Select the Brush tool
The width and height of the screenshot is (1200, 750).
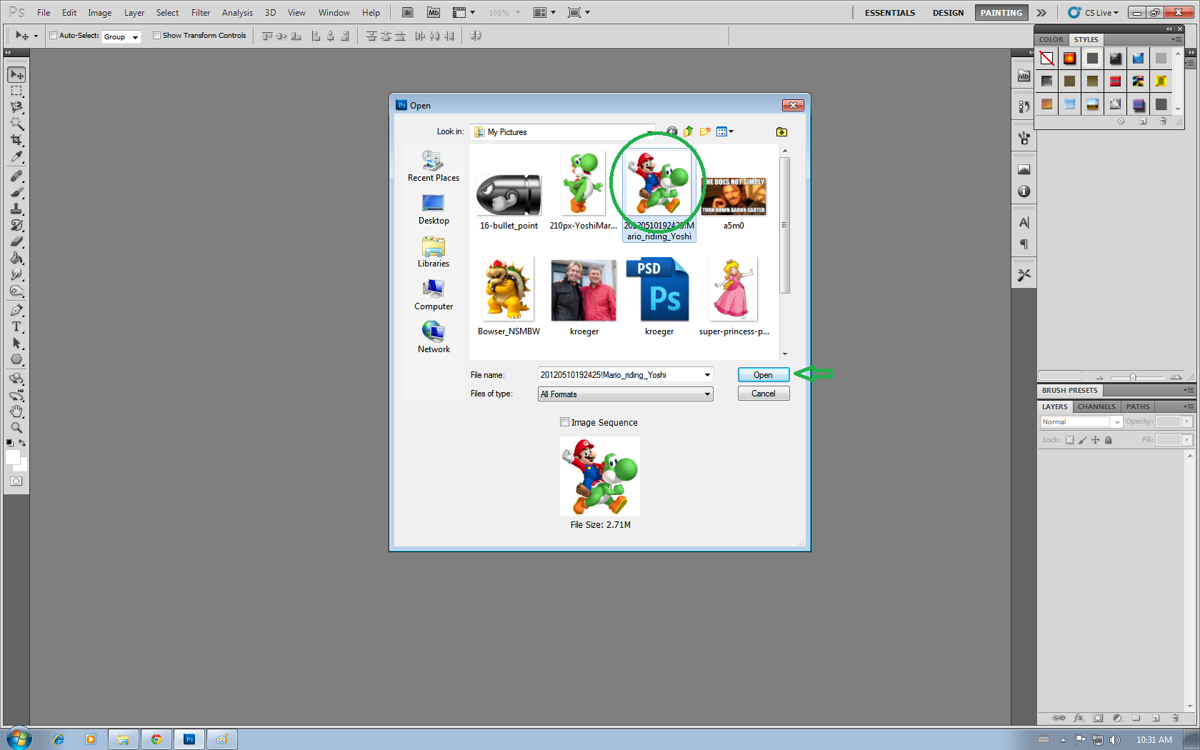pos(16,192)
